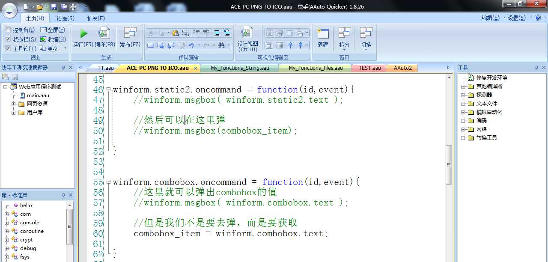
Task: Click the save disk icon in quick access bar
Action: pos(54,6)
